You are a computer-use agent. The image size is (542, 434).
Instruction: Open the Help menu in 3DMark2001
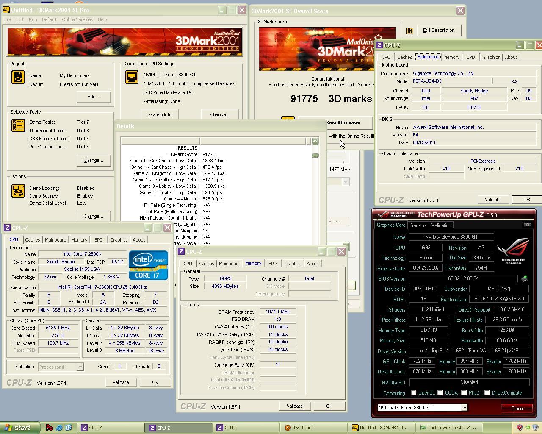102,19
